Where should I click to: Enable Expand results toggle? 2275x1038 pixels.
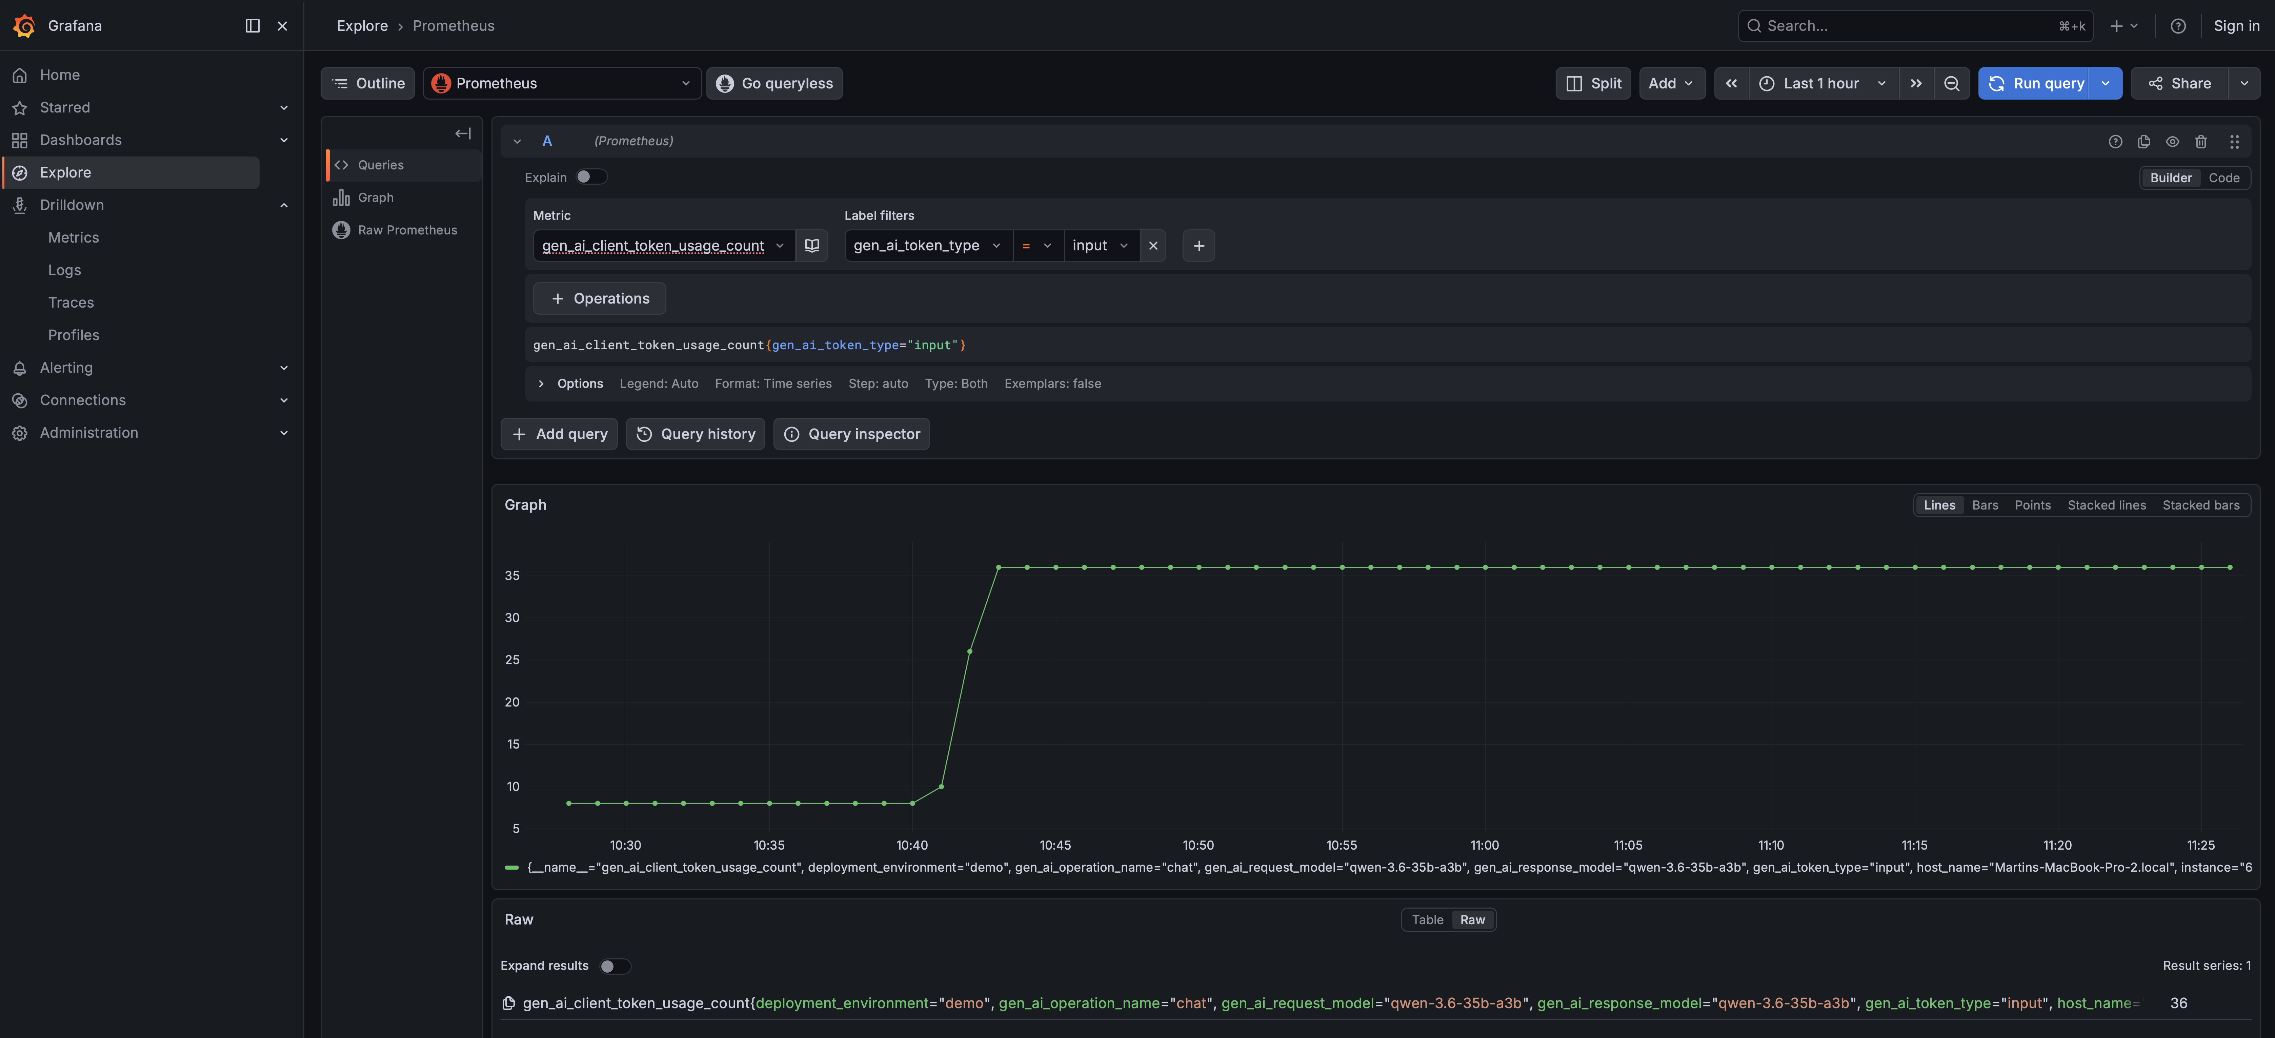(x=615, y=966)
